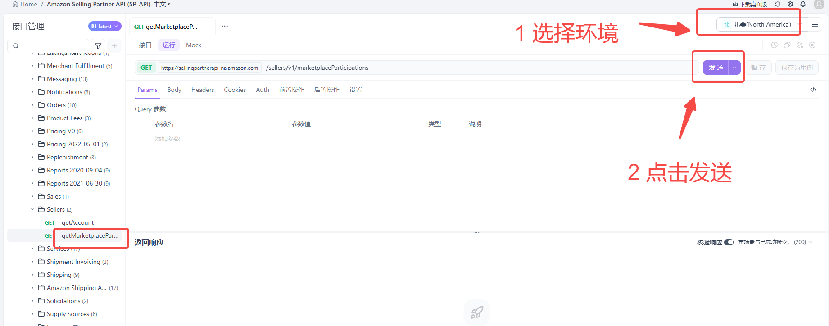Expand the Product Fees folder
The height and width of the screenshot is (326, 829).
(32, 118)
